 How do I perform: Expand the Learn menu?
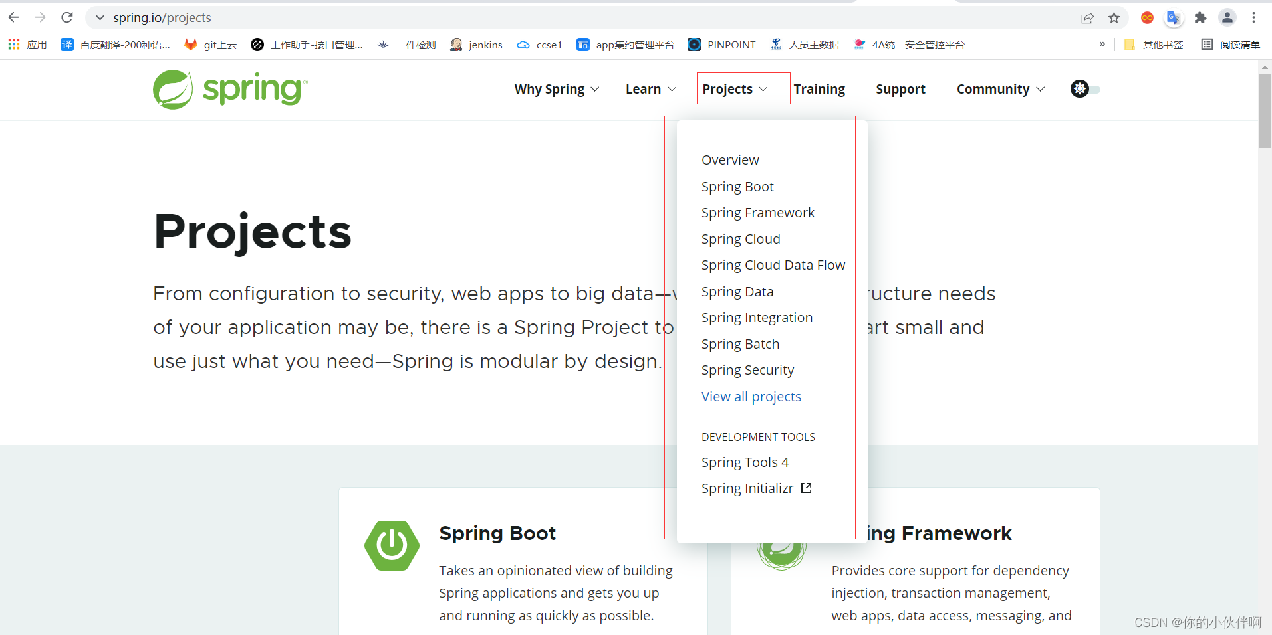pyautogui.click(x=651, y=89)
